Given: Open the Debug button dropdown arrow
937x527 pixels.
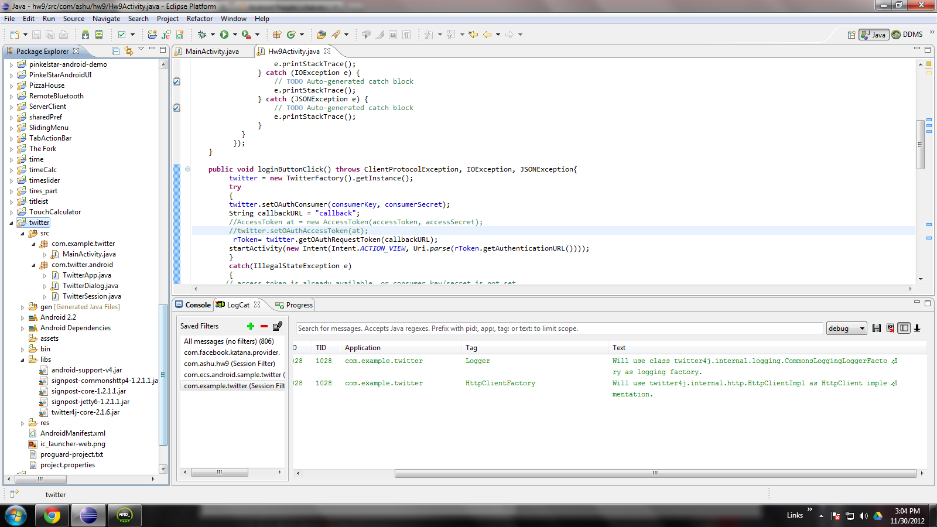Looking at the screenshot, I should pos(213,35).
